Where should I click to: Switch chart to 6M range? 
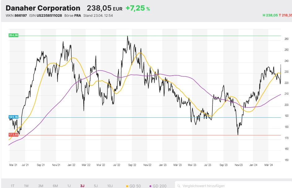(x=55, y=186)
